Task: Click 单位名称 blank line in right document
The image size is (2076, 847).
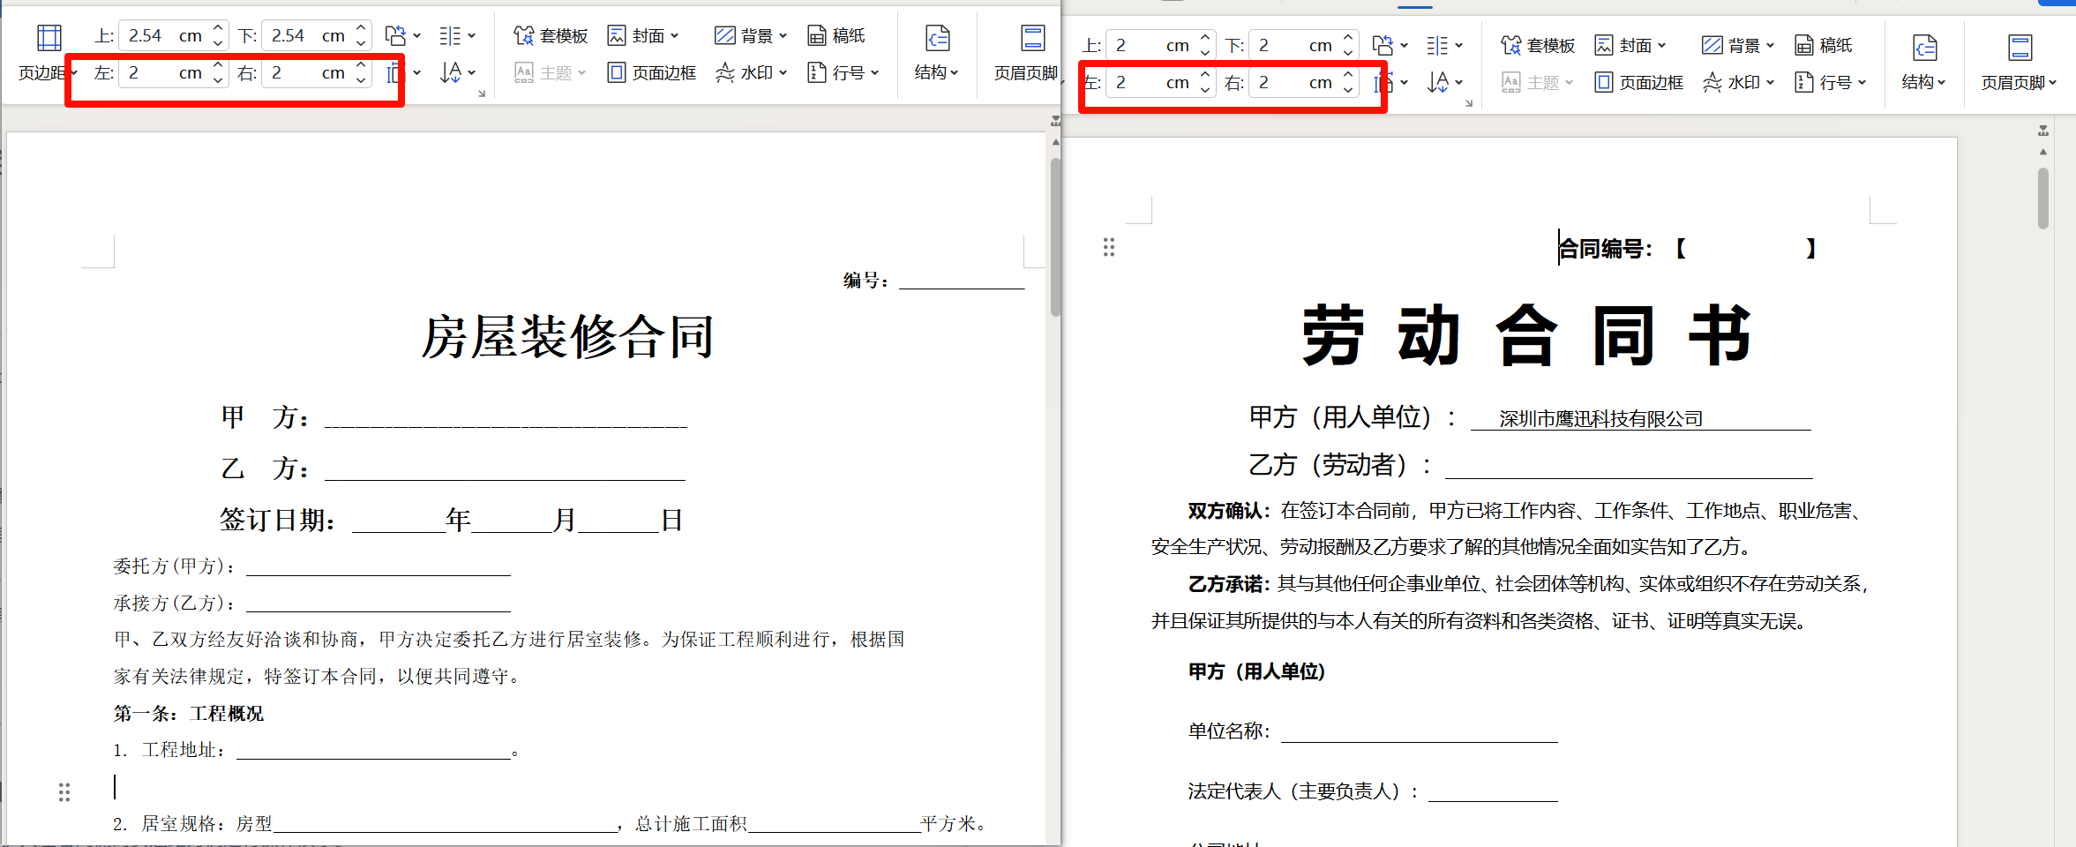Action: tap(1419, 732)
